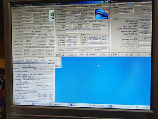Open the CPU-Z socket Selection dropdown

click(72, 50)
